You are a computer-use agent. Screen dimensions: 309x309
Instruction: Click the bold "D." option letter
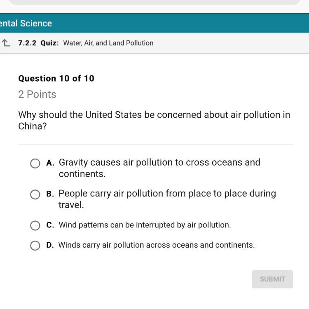pyautogui.click(x=50, y=245)
